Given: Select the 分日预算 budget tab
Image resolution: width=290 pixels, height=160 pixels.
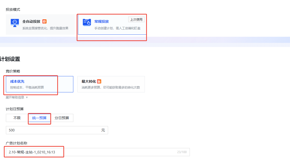Looking at the screenshot, I should pos(62,118).
